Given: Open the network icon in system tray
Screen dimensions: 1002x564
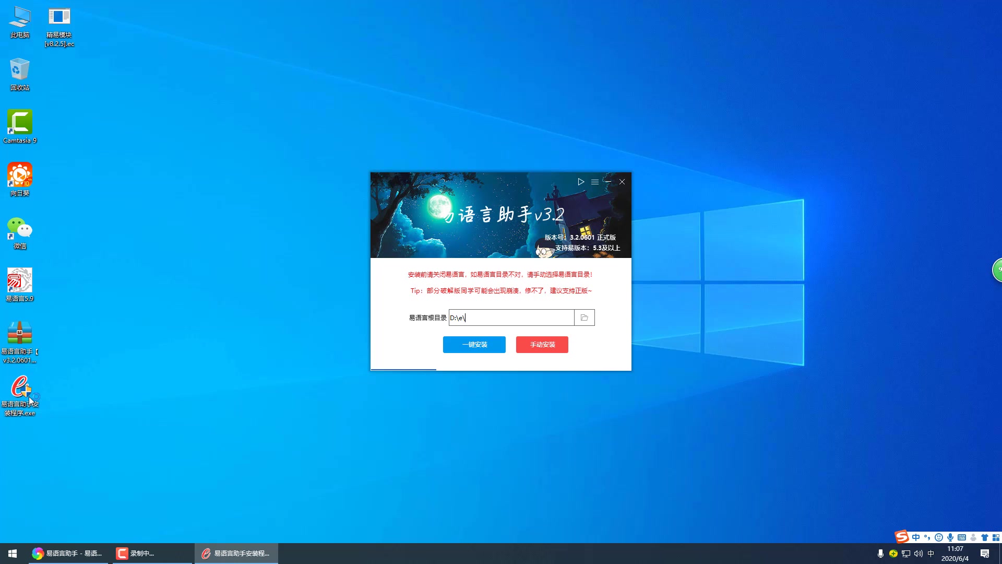Looking at the screenshot, I should pyautogui.click(x=906, y=554).
